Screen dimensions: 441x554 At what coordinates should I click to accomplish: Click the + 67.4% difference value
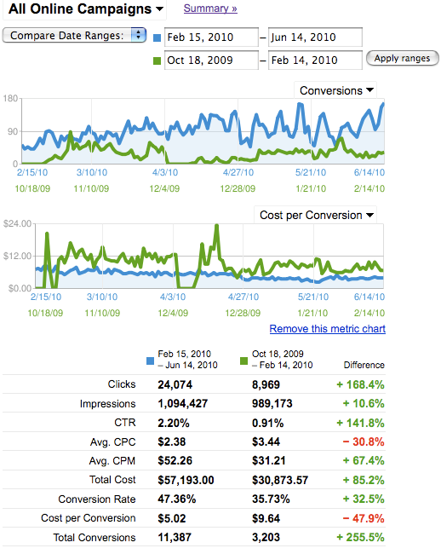(364, 461)
